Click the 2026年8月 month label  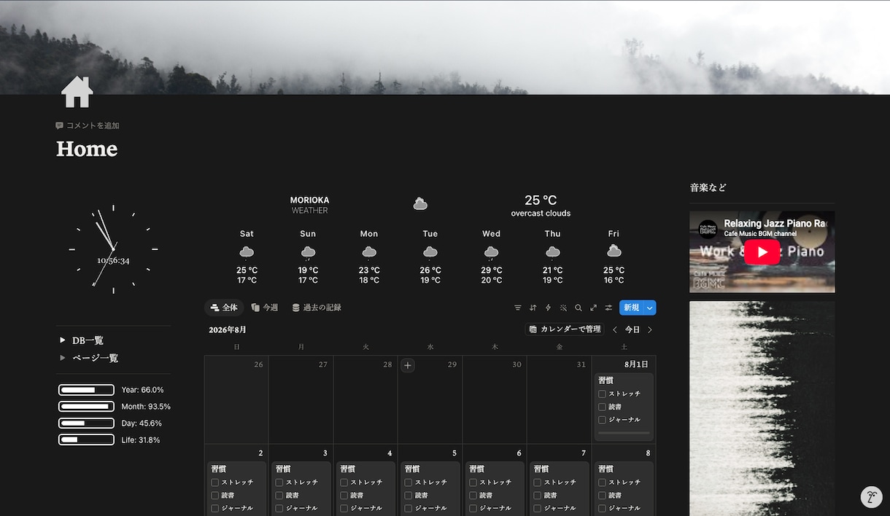(228, 329)
